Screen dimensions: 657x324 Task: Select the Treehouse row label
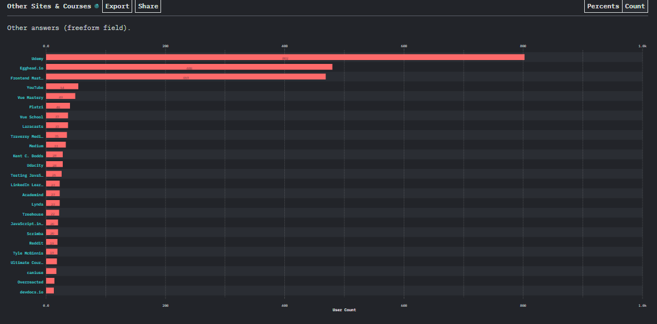pos(33,214)
